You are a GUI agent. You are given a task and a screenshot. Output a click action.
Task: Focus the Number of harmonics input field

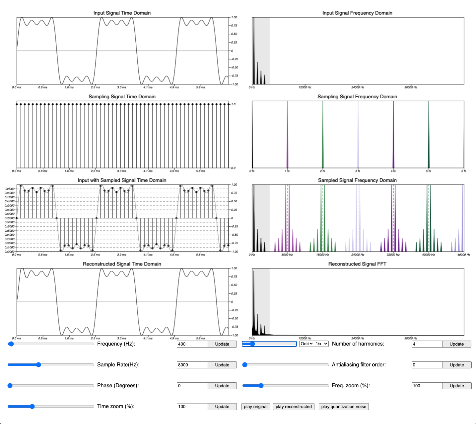pos(427,344)
